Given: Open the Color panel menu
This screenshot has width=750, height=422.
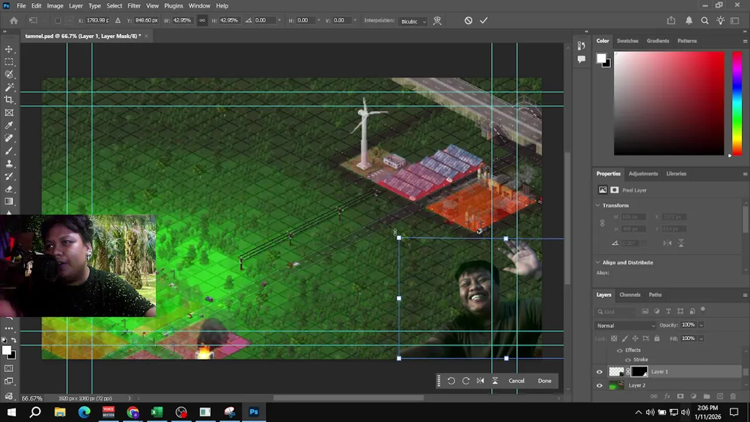Looking at the screenshot, I should 745,41.
